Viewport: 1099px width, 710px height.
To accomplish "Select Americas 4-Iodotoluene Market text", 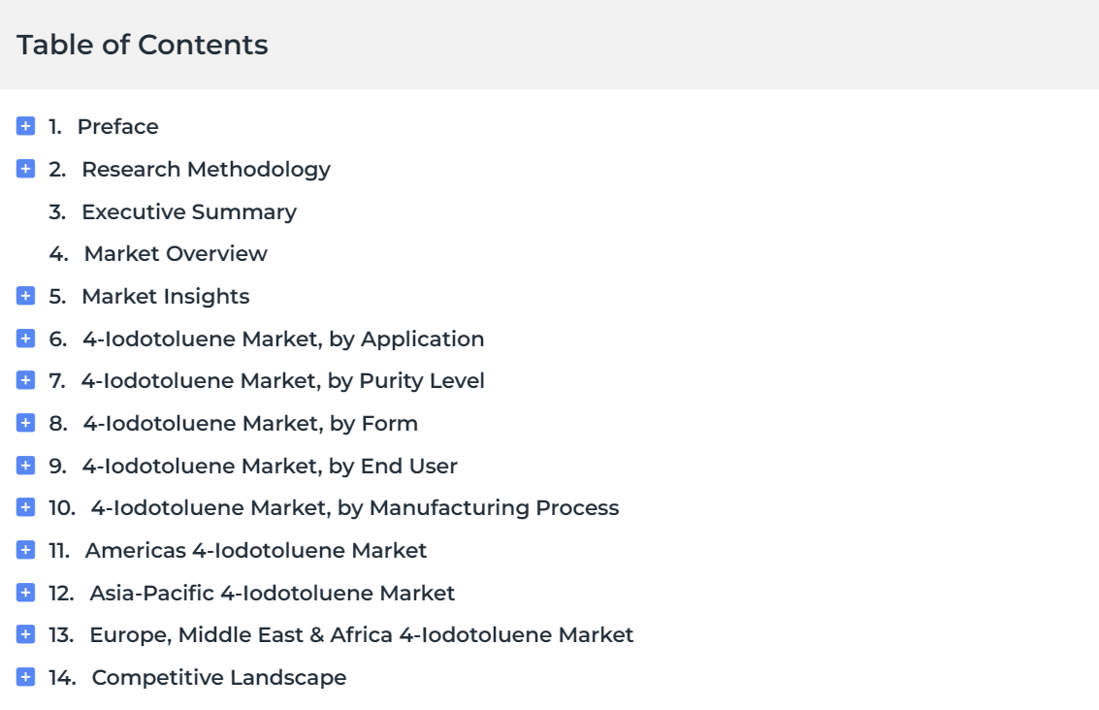I will pos(256,550).
